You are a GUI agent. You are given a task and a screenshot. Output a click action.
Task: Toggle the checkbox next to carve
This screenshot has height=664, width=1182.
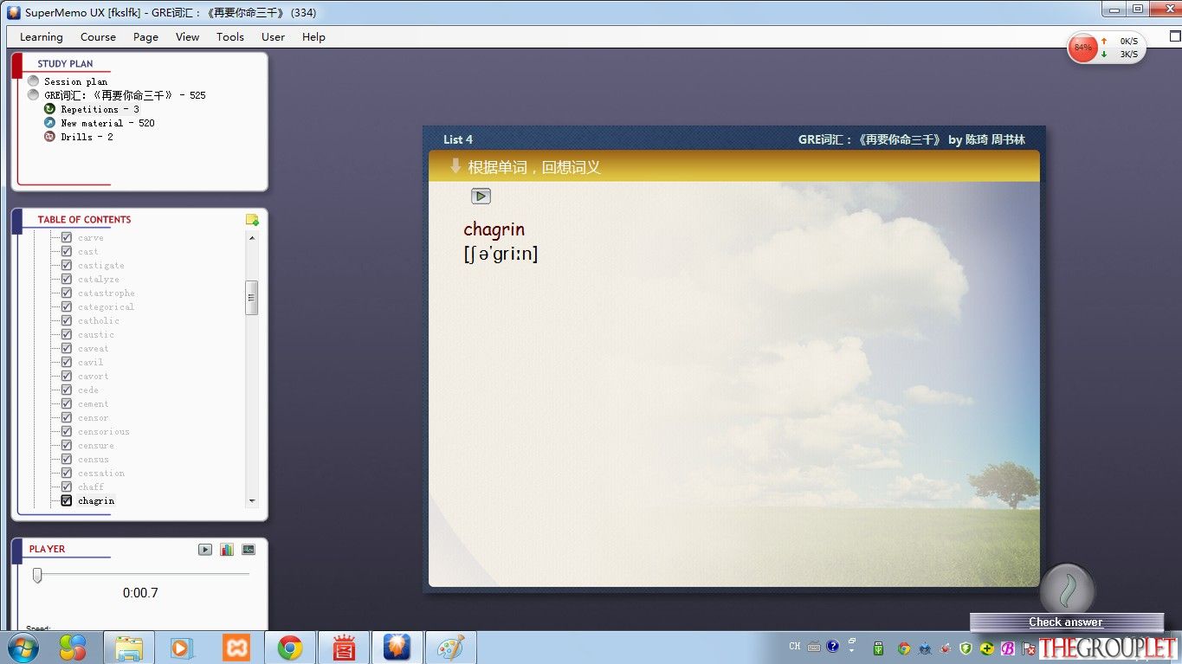(66, 237)
